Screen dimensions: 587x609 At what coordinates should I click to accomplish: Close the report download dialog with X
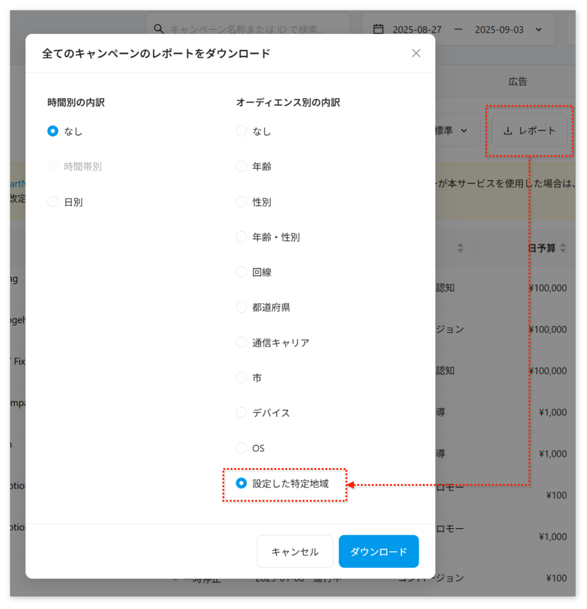(416, 54)
